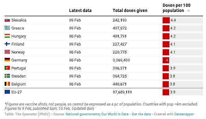Click the Finland flag icon
Viewport: 206px width, 119px height.
point(7,44)
